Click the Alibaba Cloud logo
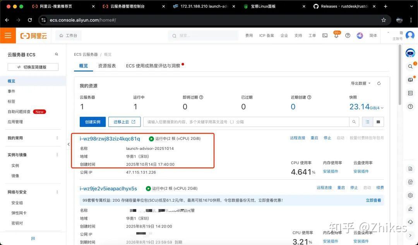Screen dimensions: 418x245 34,36
